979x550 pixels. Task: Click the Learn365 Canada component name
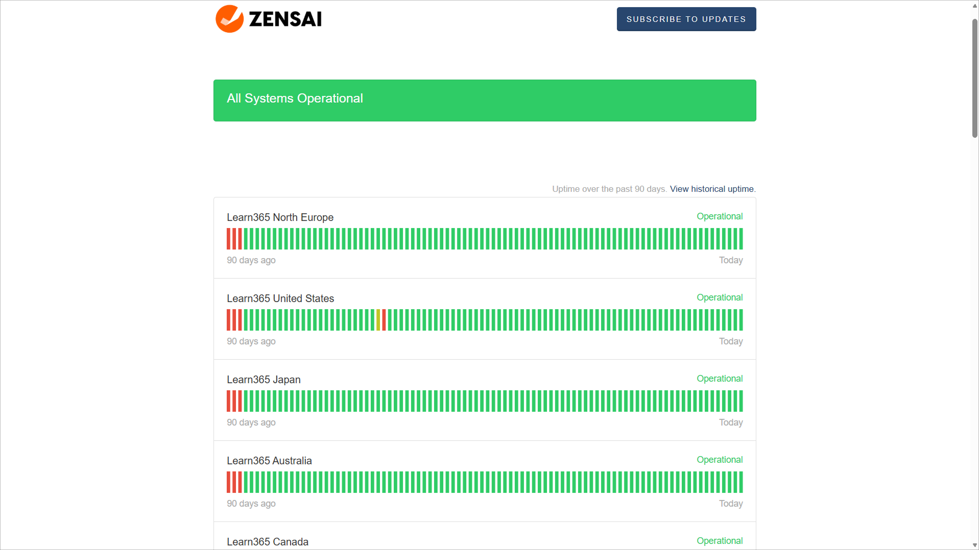click(268, 542)
